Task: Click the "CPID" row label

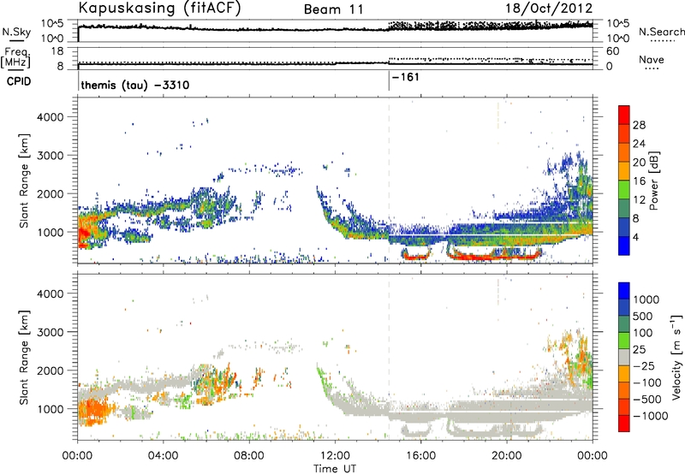Action: pyautogui.click(x=19, y=81)
